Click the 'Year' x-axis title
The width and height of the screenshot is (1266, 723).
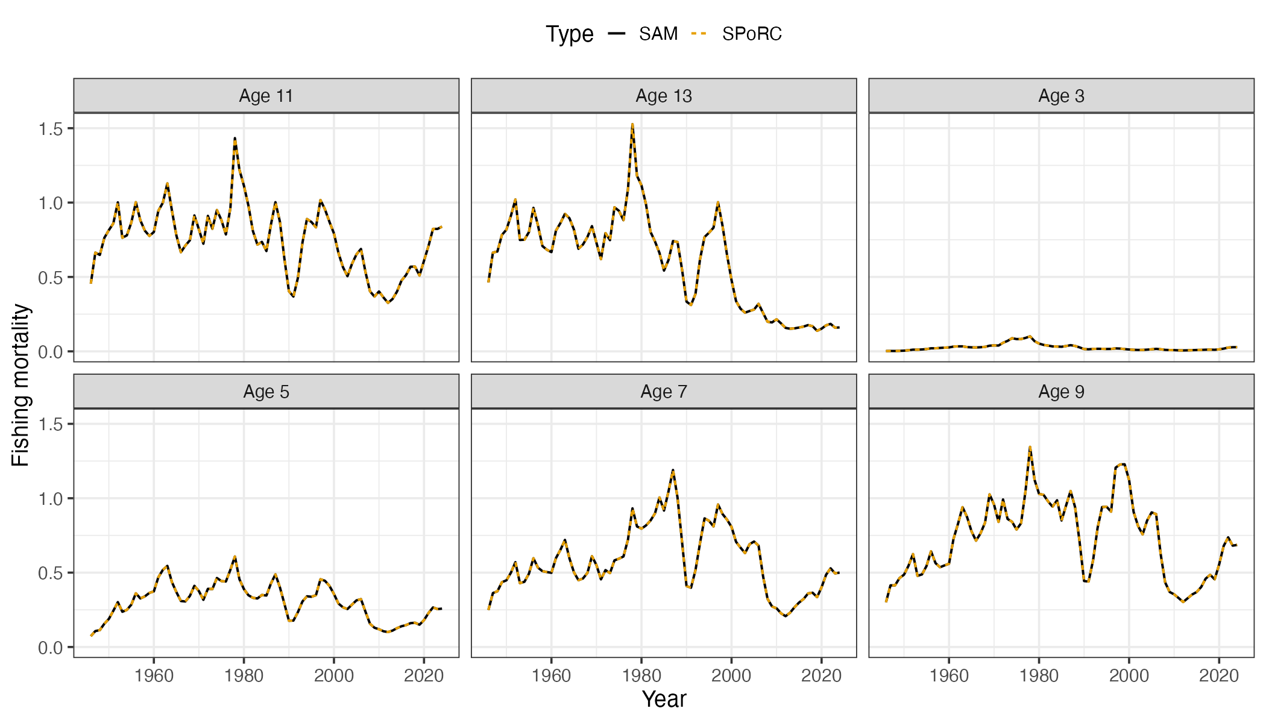pos(664,699)
